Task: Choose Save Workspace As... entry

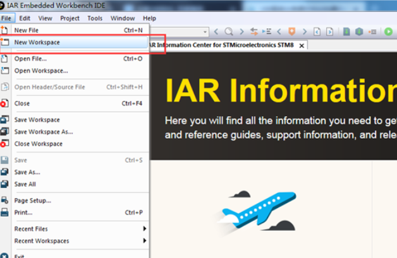Action: [x=74, y=132]
